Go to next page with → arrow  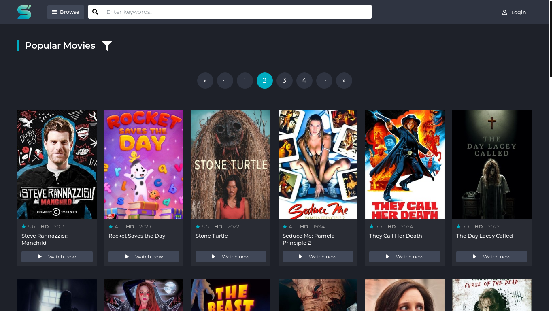tap(324, 81)
